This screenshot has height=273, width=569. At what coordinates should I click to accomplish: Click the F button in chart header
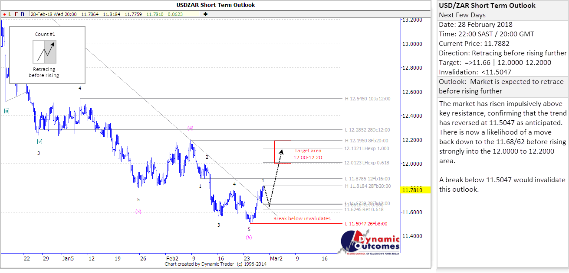16,14
